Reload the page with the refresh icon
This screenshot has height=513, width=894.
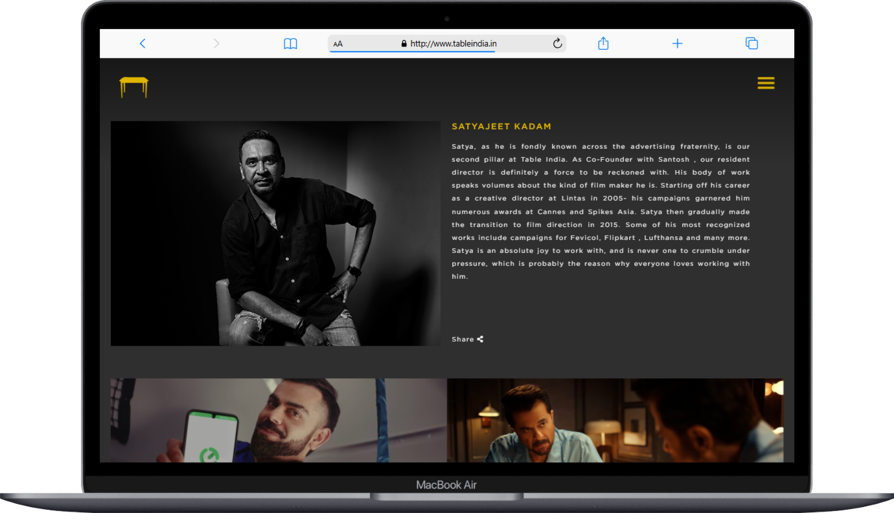coord(557,43)
